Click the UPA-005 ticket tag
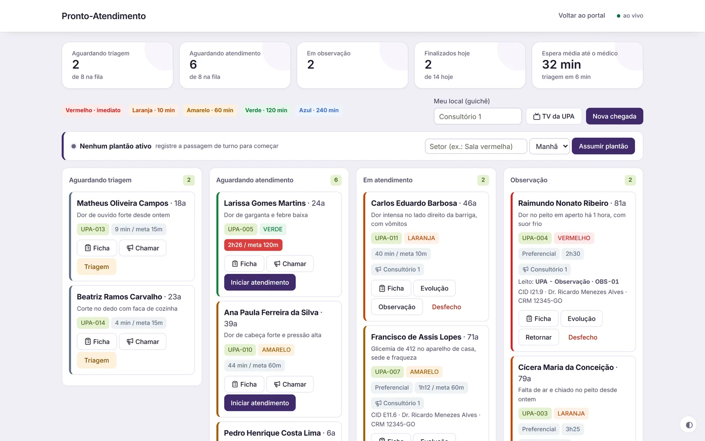Screen dimensions: 705x441 241,229
